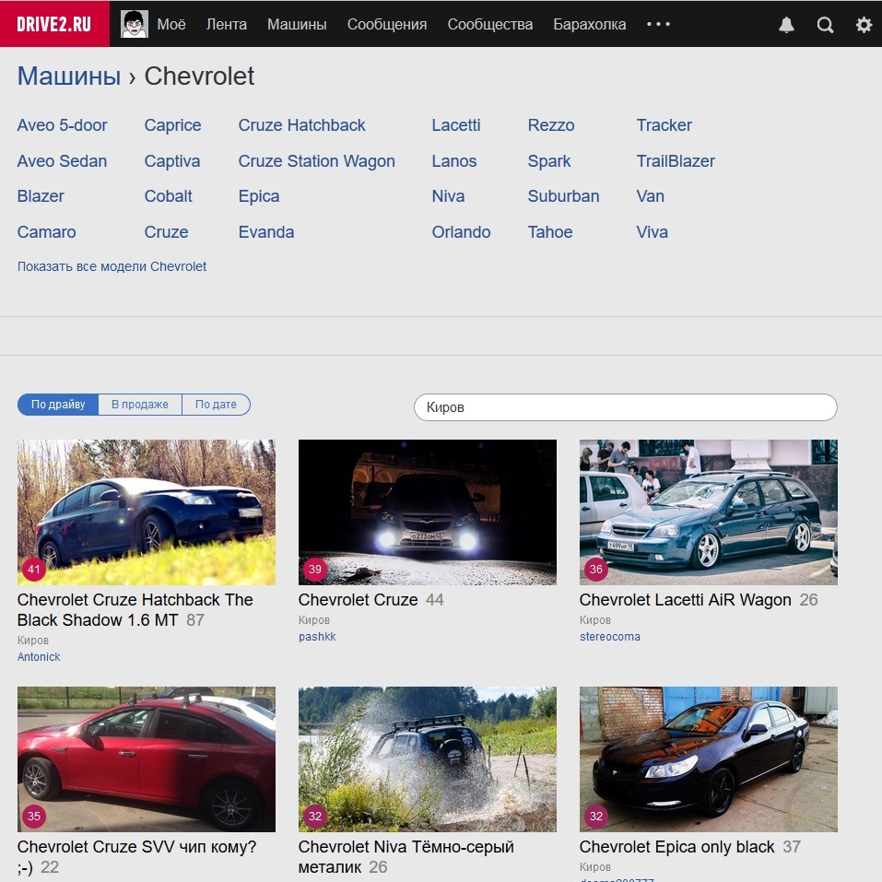Select the По дате sort tab
The height and width of the screenshot is (882, 882).
216,405
